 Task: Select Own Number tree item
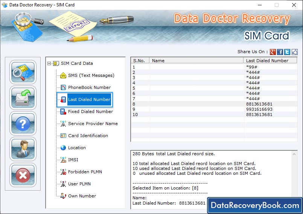pyautogui.click(x=82, y=196)
